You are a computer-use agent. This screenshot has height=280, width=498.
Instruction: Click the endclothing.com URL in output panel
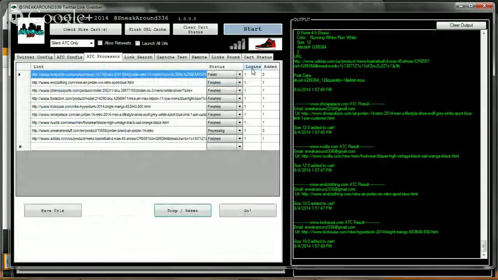pyautogui.click(x=359, y=194)
